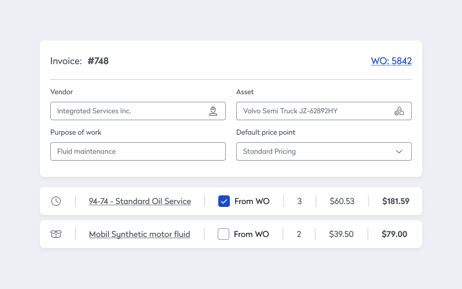Click the Purpose of work input field
Image resolution: width=462 pixels, height=289 pixels.
click(137, 151)
